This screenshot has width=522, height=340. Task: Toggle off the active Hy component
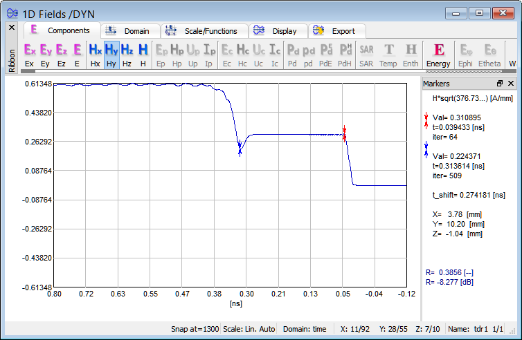click(111, 55)
